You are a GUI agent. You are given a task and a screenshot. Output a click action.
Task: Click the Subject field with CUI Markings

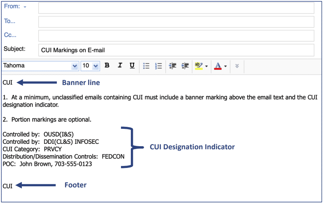176,50
